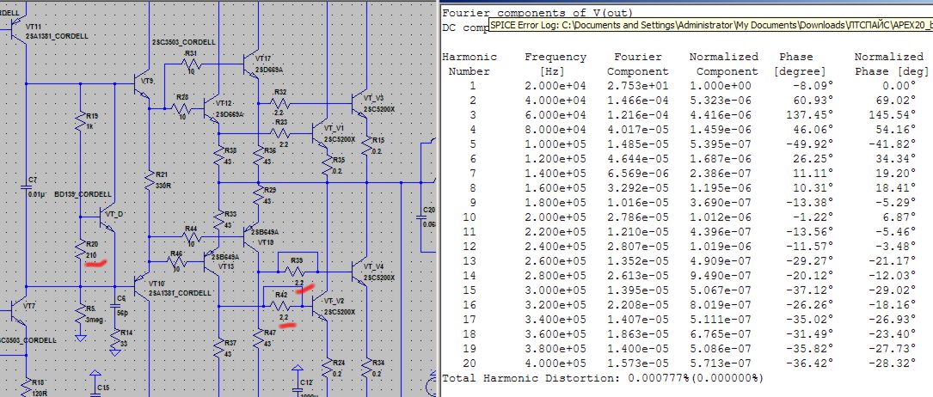The height and width of the screenshot is (397, 933).
Task: Select transistor VT17 in schematic
Action: [251, 62]
